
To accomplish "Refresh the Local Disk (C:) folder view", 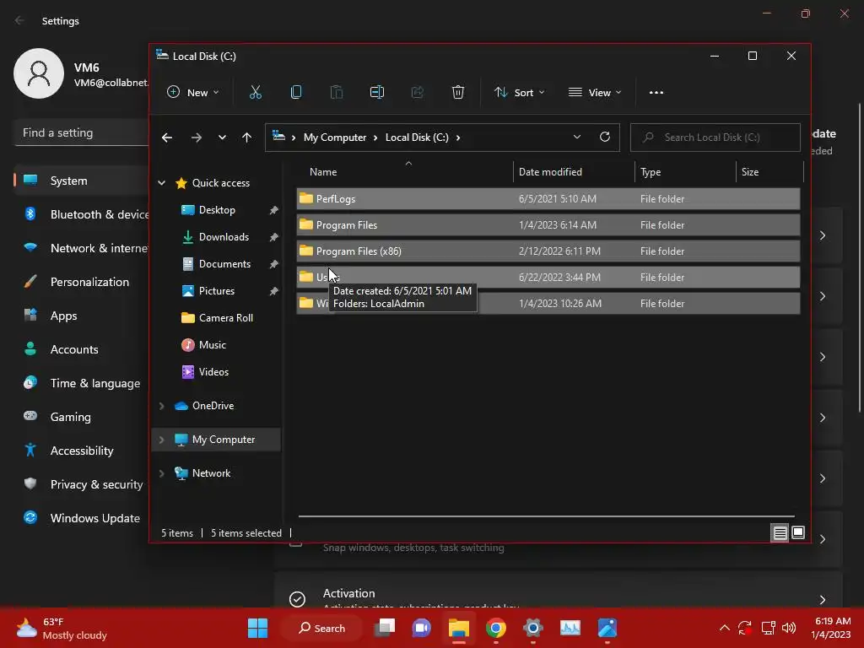I will coord(605,137).
